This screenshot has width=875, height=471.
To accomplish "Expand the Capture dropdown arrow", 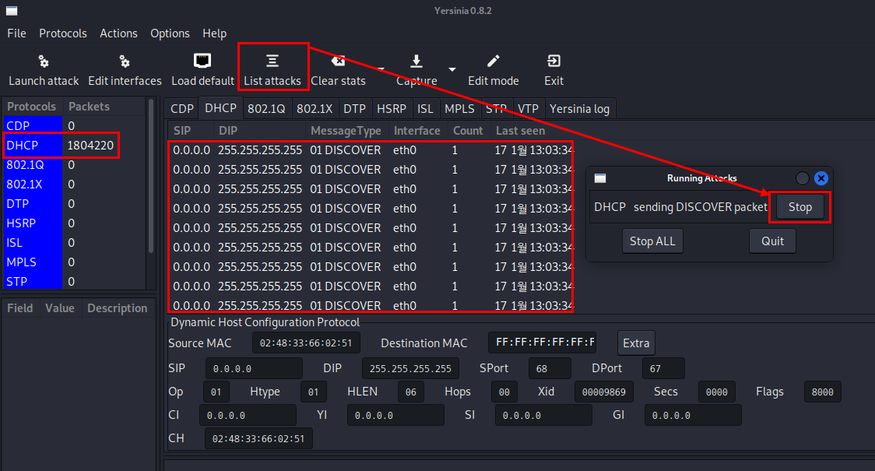I will click(452, 70).
